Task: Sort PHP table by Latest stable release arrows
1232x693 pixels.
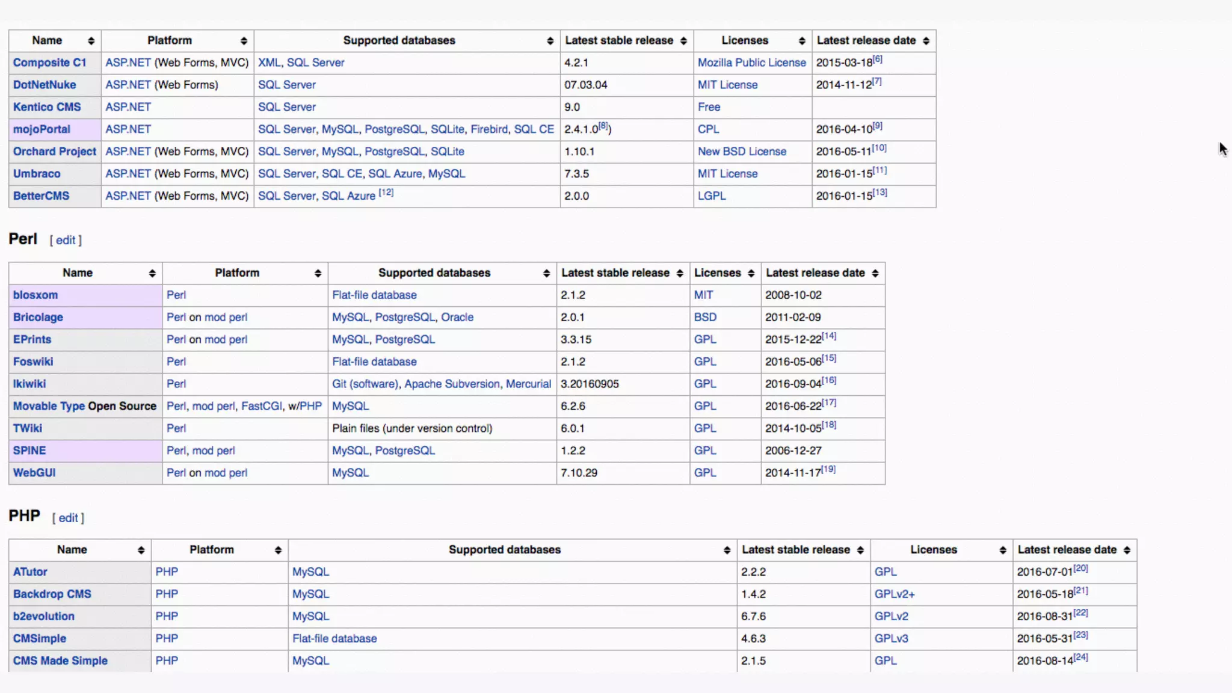Action: tap(860, 550)
